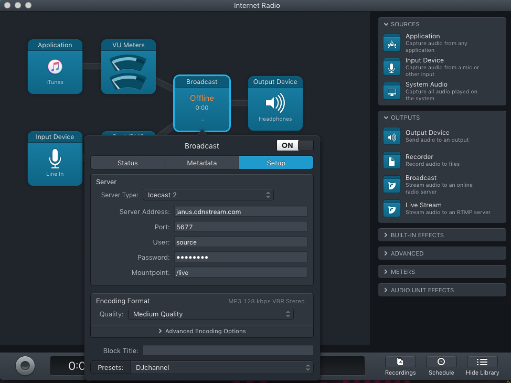Select Application source icon in library
The width and height of the screenshot is (511, 383).
click(x=392, y=43)
